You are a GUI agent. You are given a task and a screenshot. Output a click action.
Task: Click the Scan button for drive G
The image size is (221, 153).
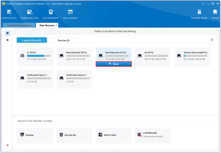tap(114, 64)
